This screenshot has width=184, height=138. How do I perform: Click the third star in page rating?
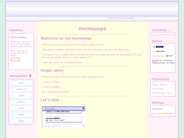click(x=168, y=113)
